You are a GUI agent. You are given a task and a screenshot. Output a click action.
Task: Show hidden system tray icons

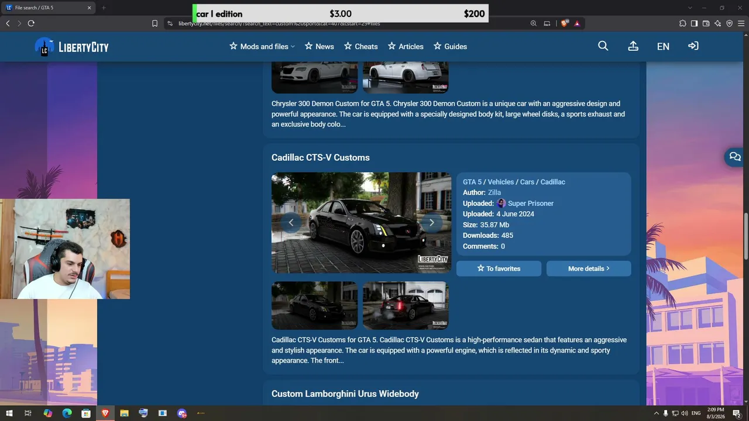click(x=657, y=413)
